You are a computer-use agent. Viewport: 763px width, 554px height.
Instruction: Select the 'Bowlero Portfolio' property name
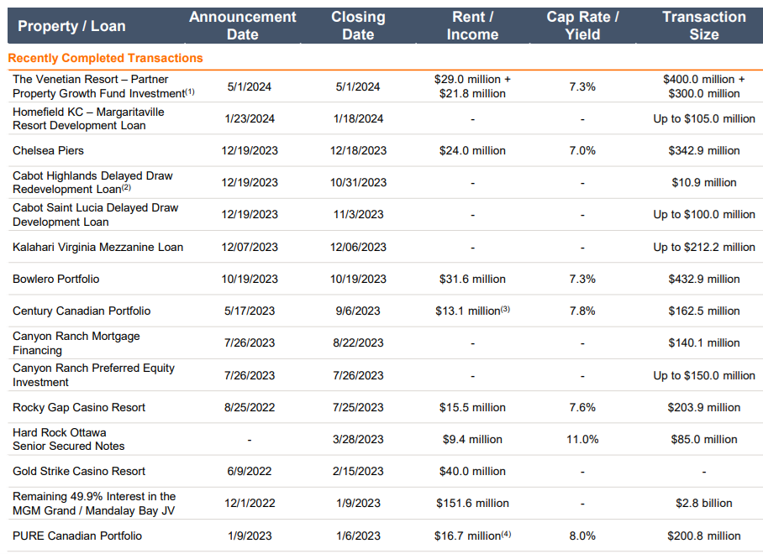tap(56, 279)
